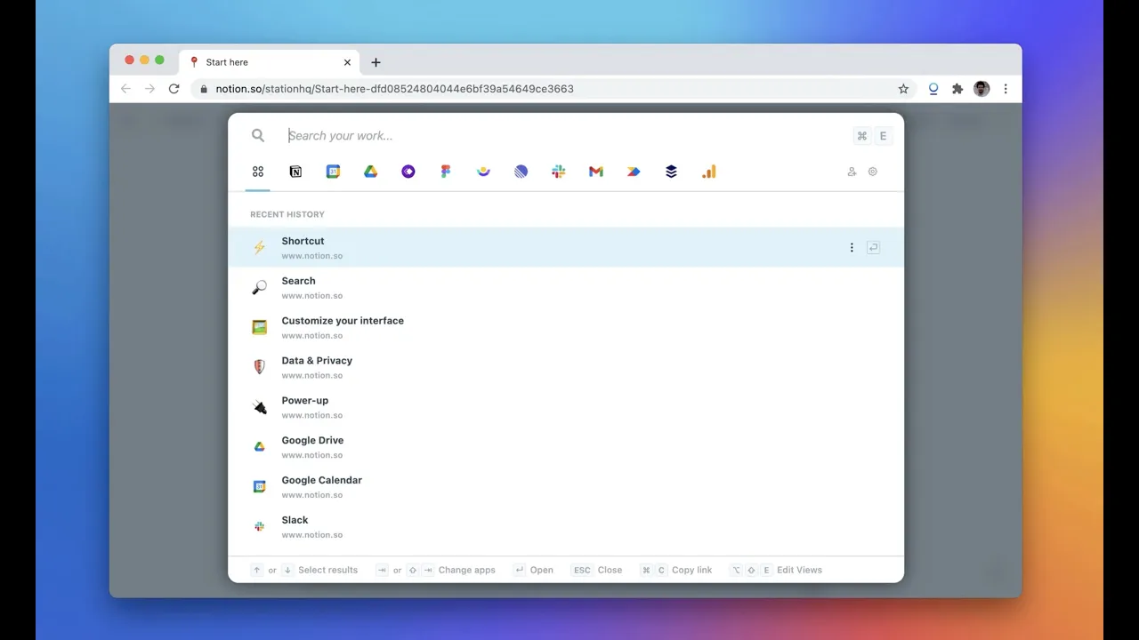Close the 'Start here' tab
This screenshot has height=640, width=1139.
click(347, 62)
